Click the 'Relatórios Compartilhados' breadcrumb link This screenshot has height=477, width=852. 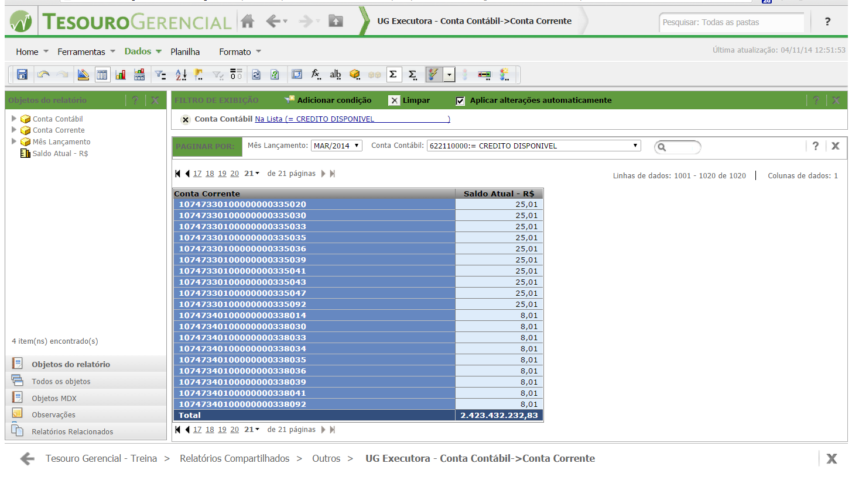235,458
